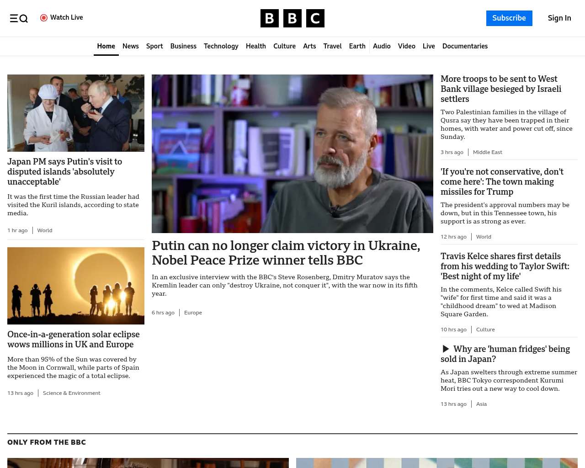Read West Bank village troops headline
The height and width of the screenshot is (468, 585).
(501, 89)
